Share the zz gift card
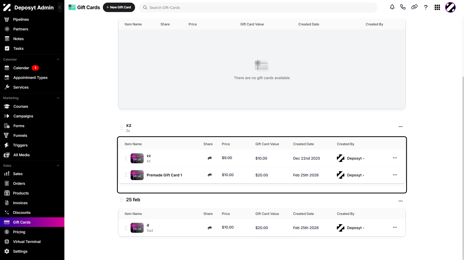The image size is (464, 260). click(x=210, y=158)
